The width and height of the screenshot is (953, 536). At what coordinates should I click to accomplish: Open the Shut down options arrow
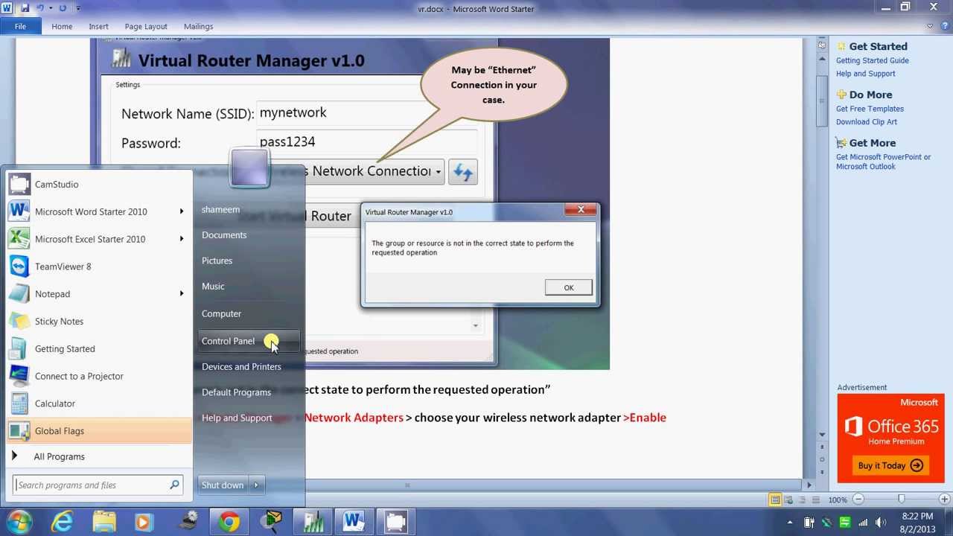[256, 485]
